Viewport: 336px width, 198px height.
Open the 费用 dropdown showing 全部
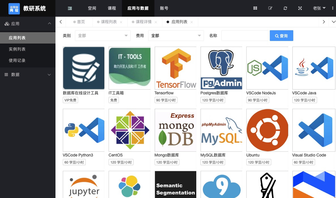click(176, 36)
